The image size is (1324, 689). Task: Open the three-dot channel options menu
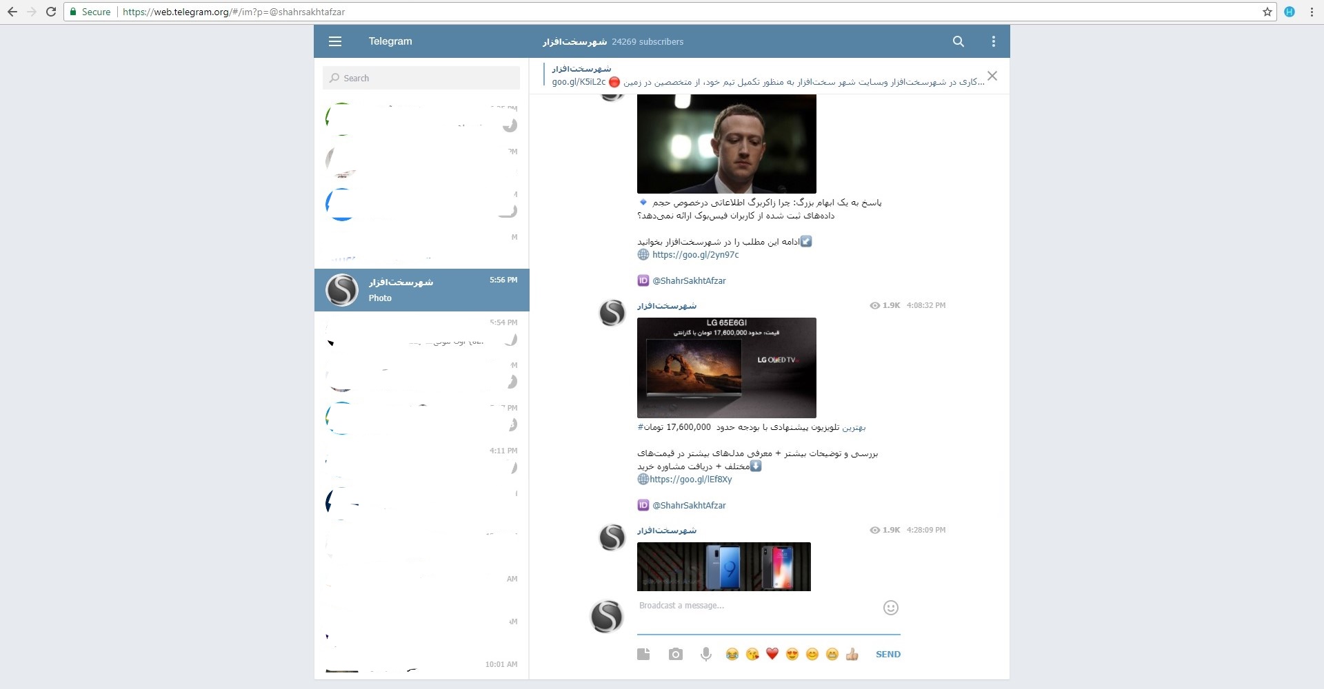click(993, 41)
